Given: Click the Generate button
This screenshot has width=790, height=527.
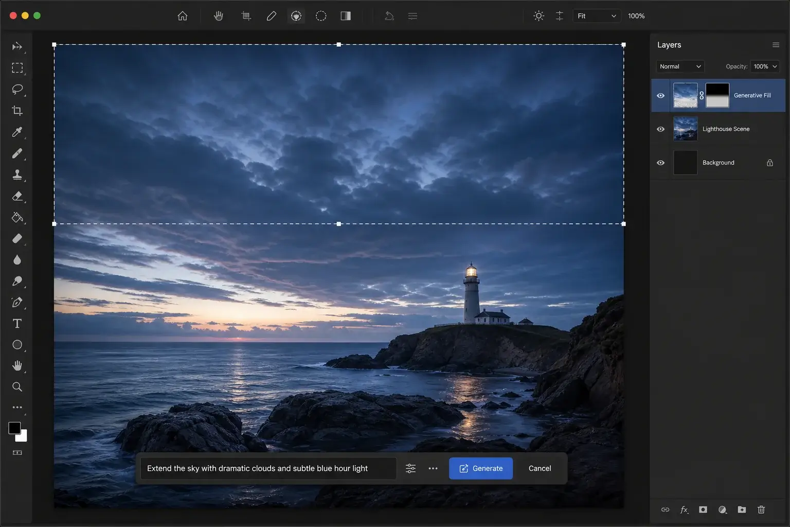Looking at the screenshot, I should coord(481,468).
